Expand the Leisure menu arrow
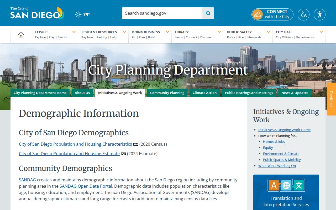Screen dimensions: 336x210 pos(74,32)
